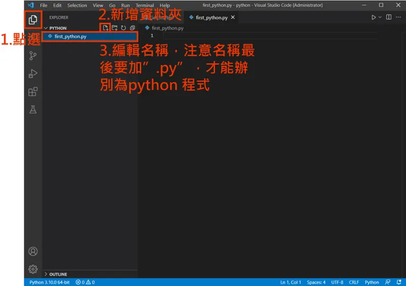406x286 pixels.
Task: Split the editor to the right
Action: click(388, 18)
